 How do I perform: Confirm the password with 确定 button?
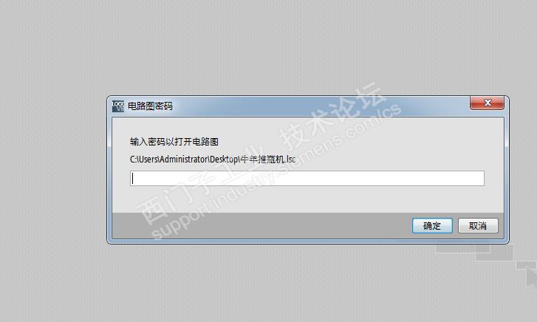432,226
